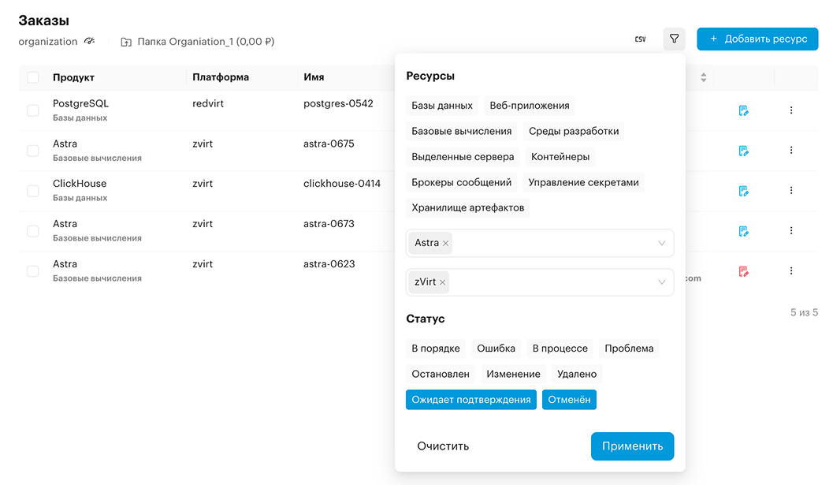The width and height of the screenshot is (833, 485).
Task: Open the filter funnel icon
Action: (674, 39)
